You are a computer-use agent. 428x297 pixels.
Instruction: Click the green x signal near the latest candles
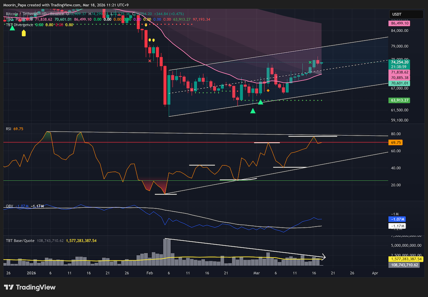[x=310, y=62]
